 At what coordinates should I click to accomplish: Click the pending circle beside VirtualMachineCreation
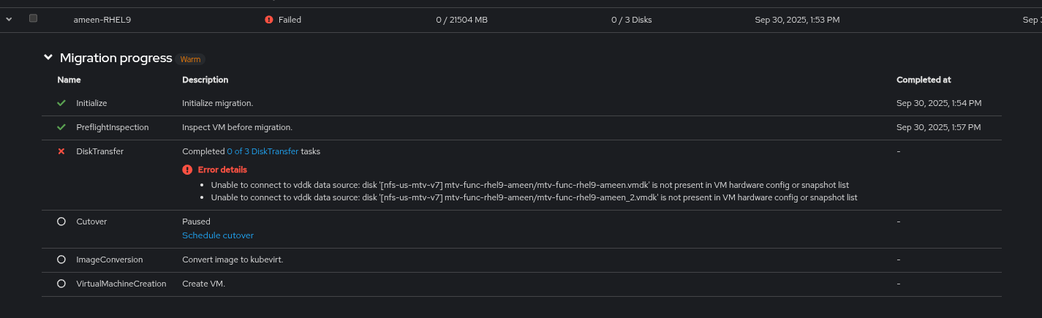tap(61, 284)
